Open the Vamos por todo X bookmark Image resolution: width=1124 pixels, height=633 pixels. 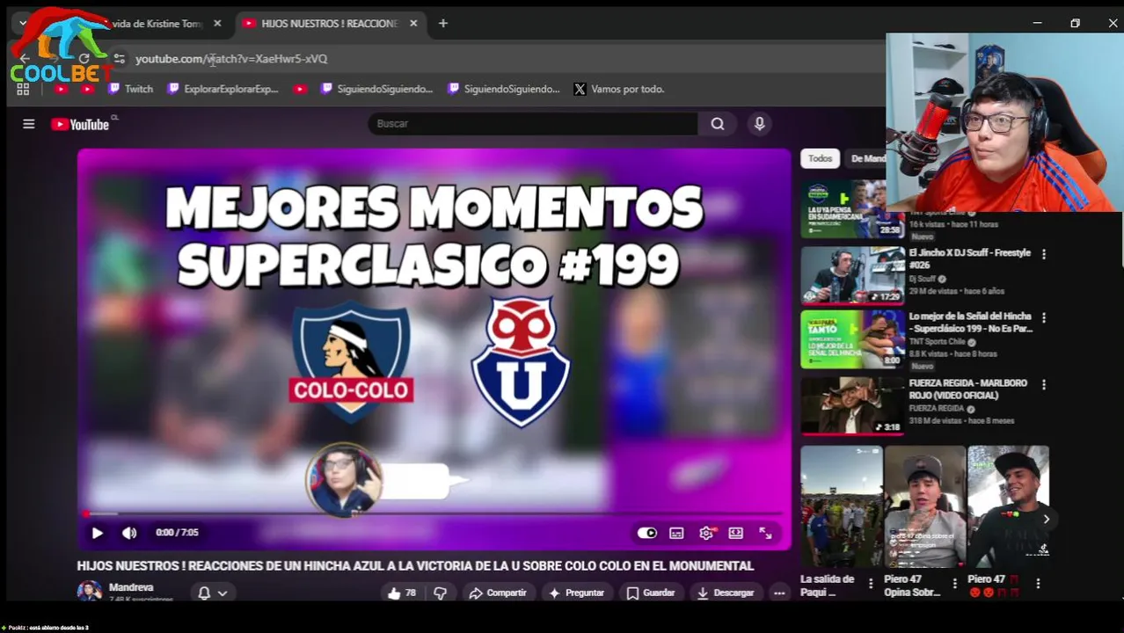[619, 89]
